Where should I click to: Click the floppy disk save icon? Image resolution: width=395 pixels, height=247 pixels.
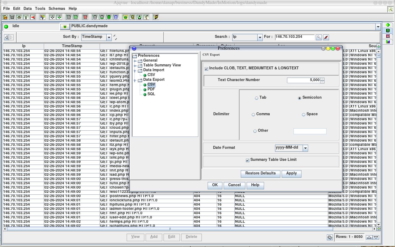tap(12, 17)
